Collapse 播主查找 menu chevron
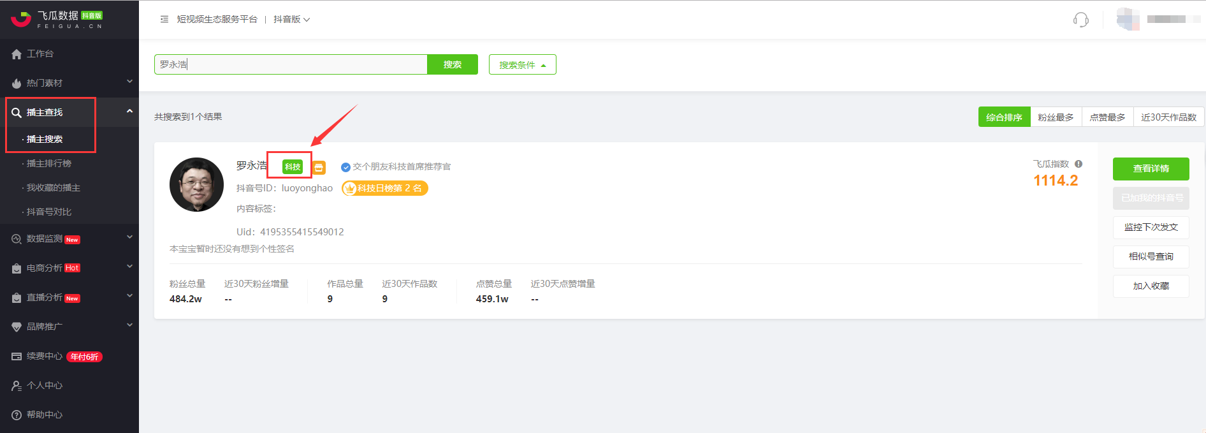1206x433 pixels. [x=129, y=111]
